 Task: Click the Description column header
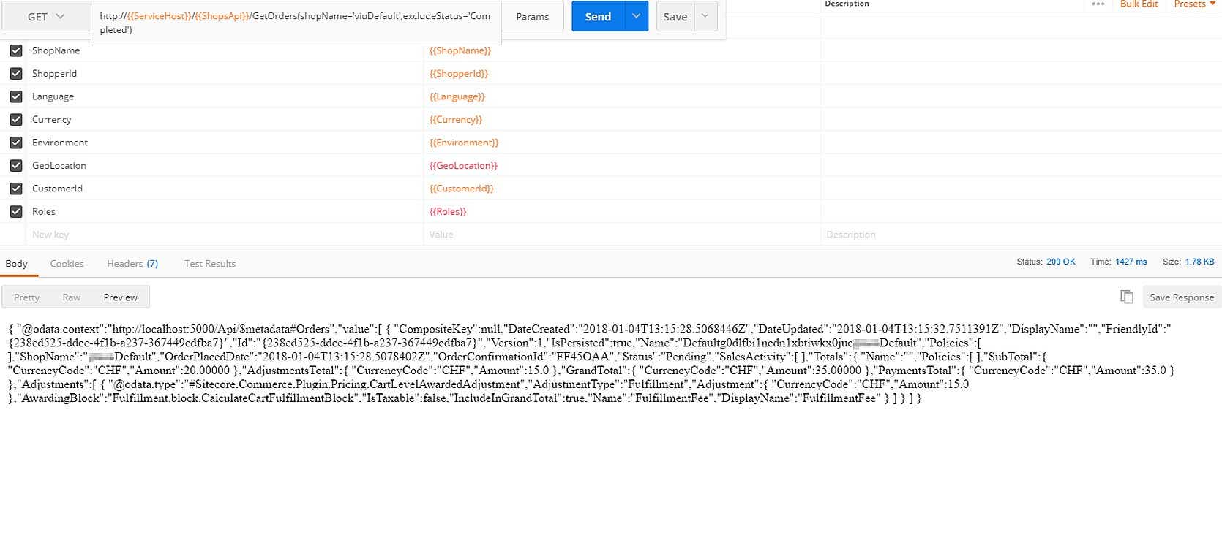847,4
